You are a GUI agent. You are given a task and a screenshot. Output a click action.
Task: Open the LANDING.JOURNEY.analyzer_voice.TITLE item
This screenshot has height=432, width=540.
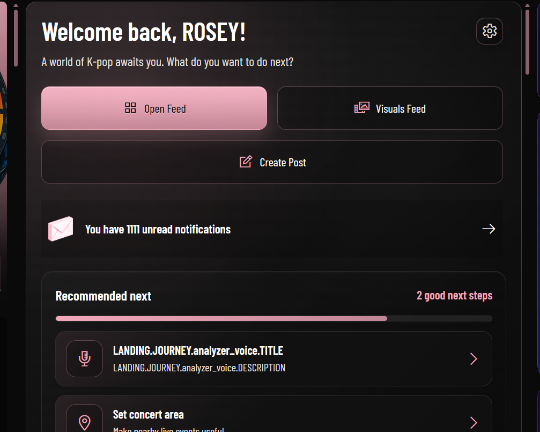point(274,358)
